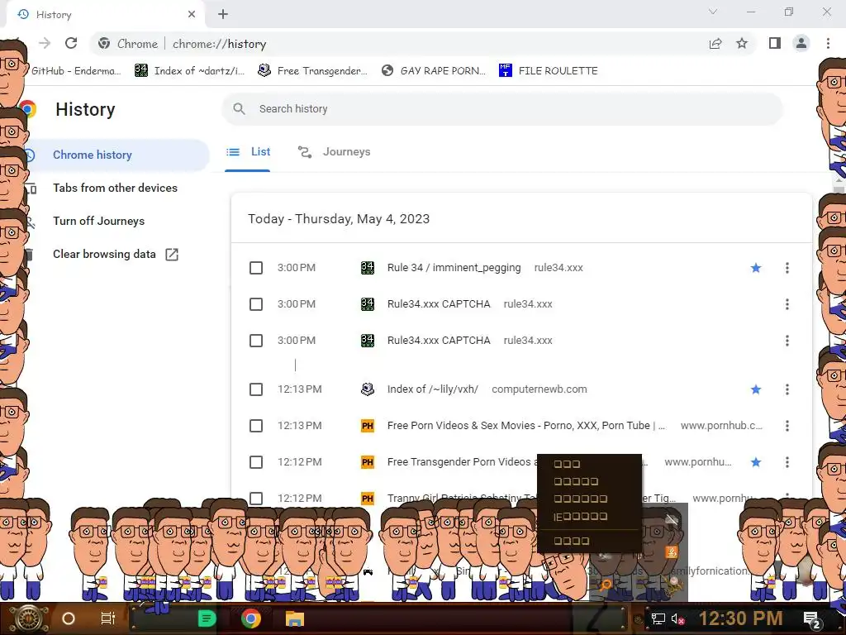
Task: Click Clear browsing data
Action: (104, 254)
